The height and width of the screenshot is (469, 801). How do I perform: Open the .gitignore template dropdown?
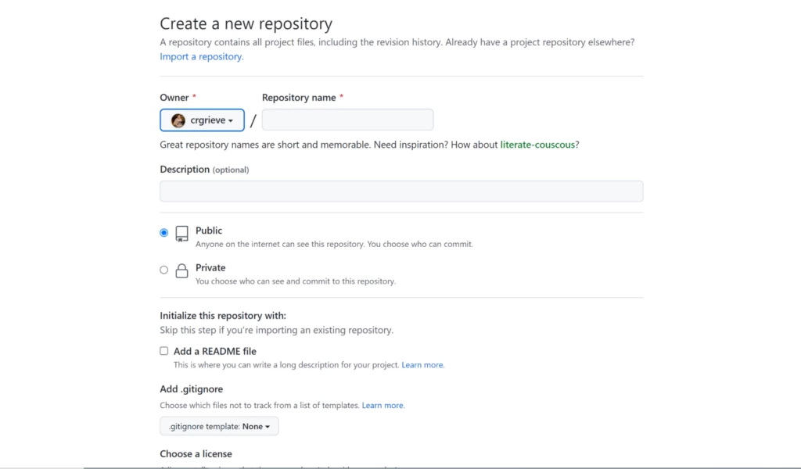pyautogui.click(x=219, y=426)
